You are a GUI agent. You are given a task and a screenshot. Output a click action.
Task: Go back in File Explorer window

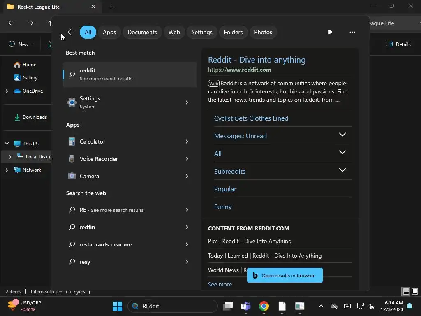point(11,23)
